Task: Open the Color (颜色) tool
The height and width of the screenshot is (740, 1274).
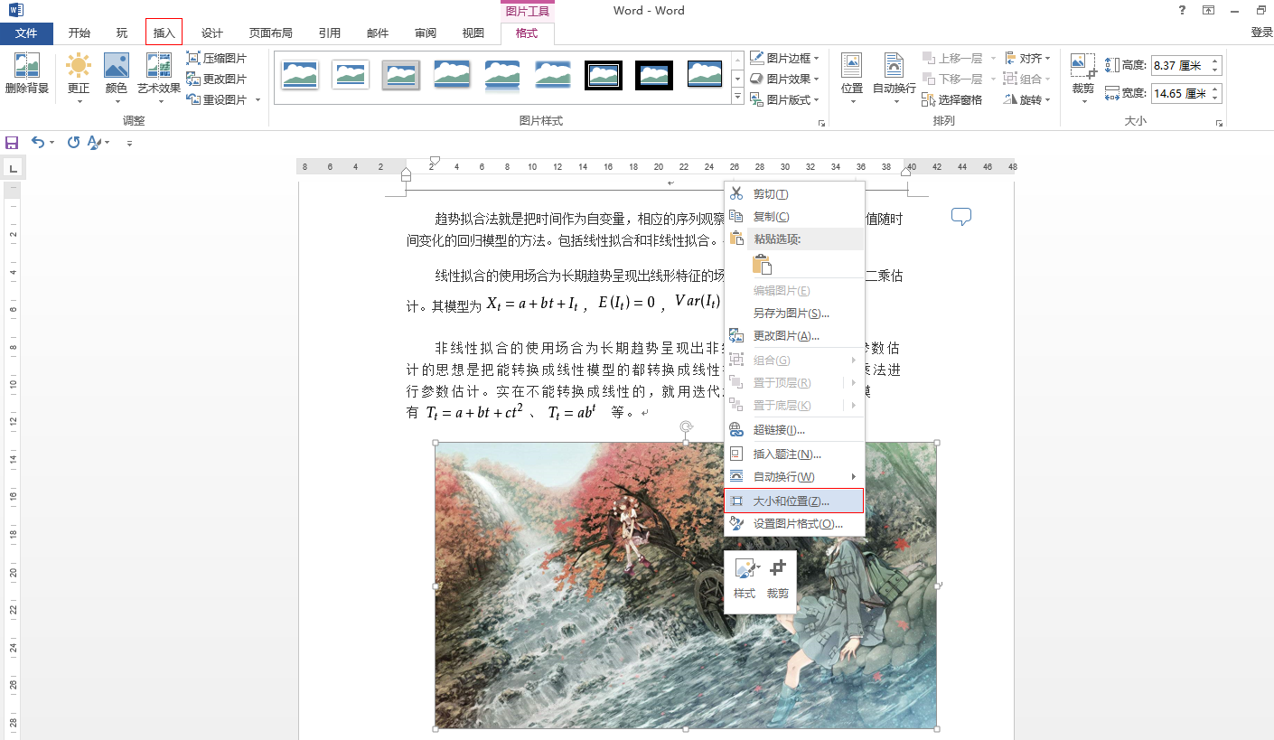Action: (x=117, y=77)
